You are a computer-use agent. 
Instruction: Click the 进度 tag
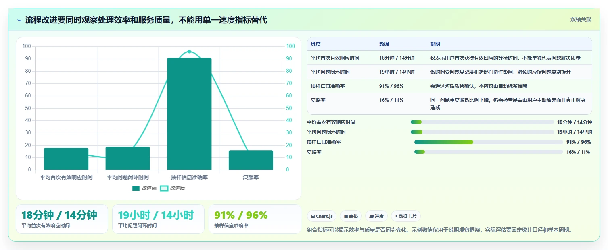(376, 216)
